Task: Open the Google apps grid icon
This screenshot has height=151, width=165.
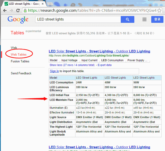Action: 144,20
